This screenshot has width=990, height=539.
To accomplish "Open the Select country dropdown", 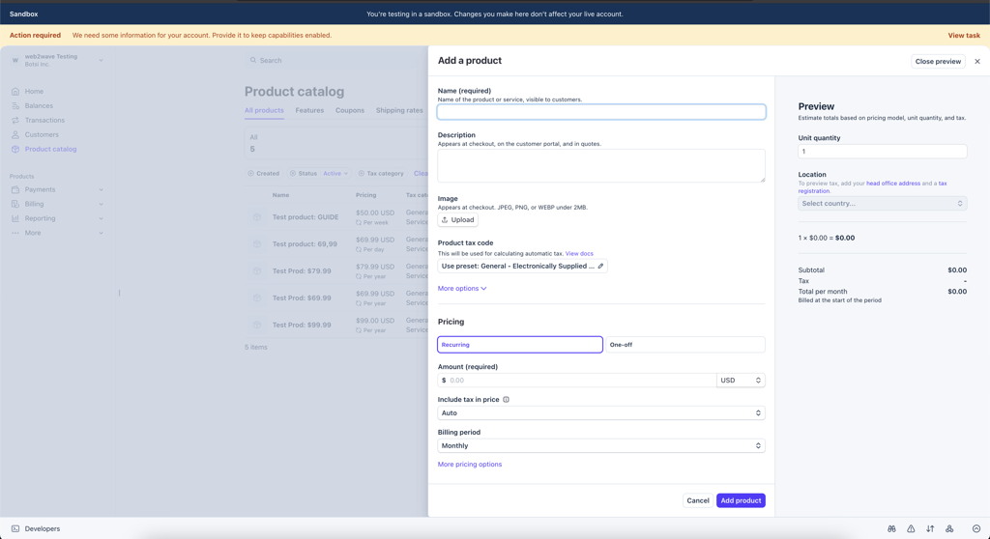I will point(882,203).
